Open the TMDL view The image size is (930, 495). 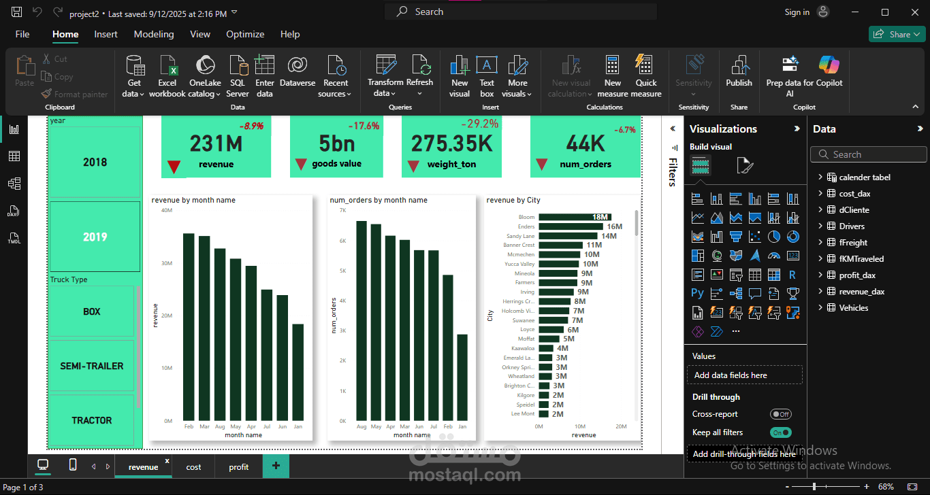click(x=14, y=239)
